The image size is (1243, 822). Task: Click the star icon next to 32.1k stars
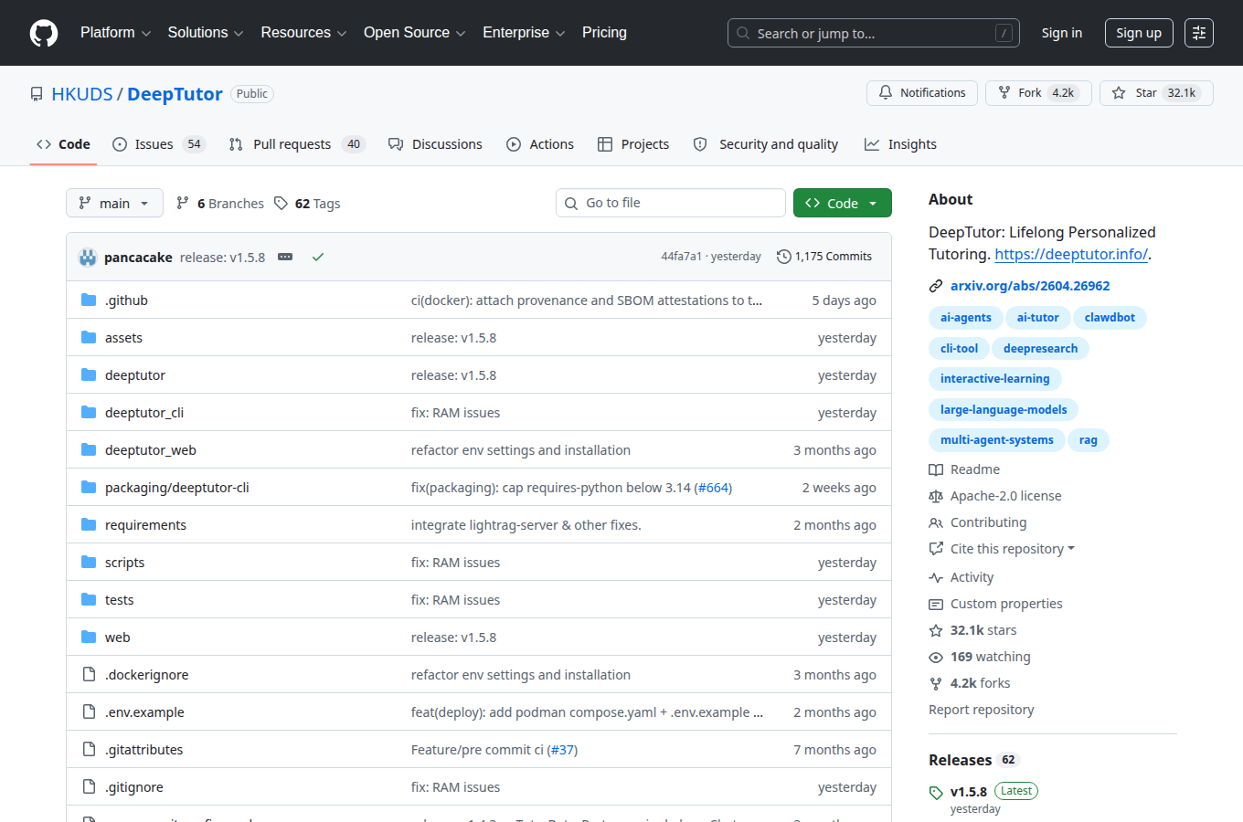tap(936, 630)
